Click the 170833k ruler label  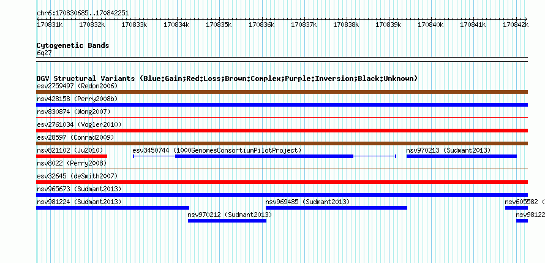135,25
